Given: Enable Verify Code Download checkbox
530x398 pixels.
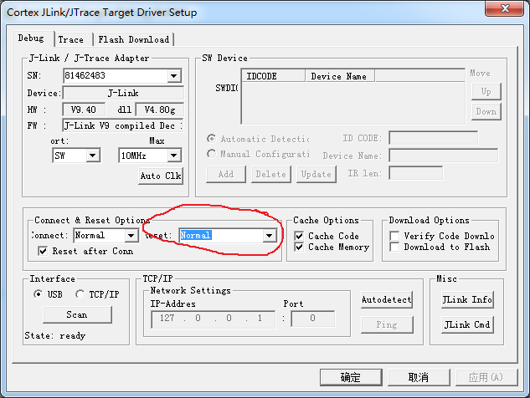Looking at the screenshot, I should (x=394, y=236).
